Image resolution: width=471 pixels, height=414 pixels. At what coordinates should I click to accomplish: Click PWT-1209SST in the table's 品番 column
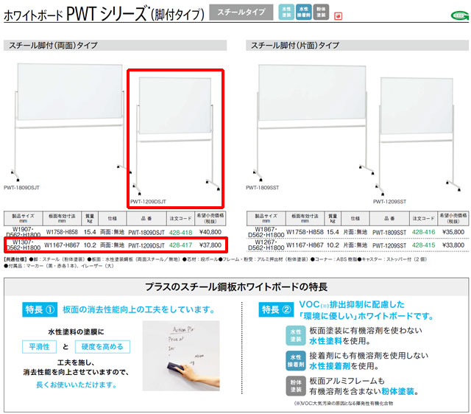point(389,245)
